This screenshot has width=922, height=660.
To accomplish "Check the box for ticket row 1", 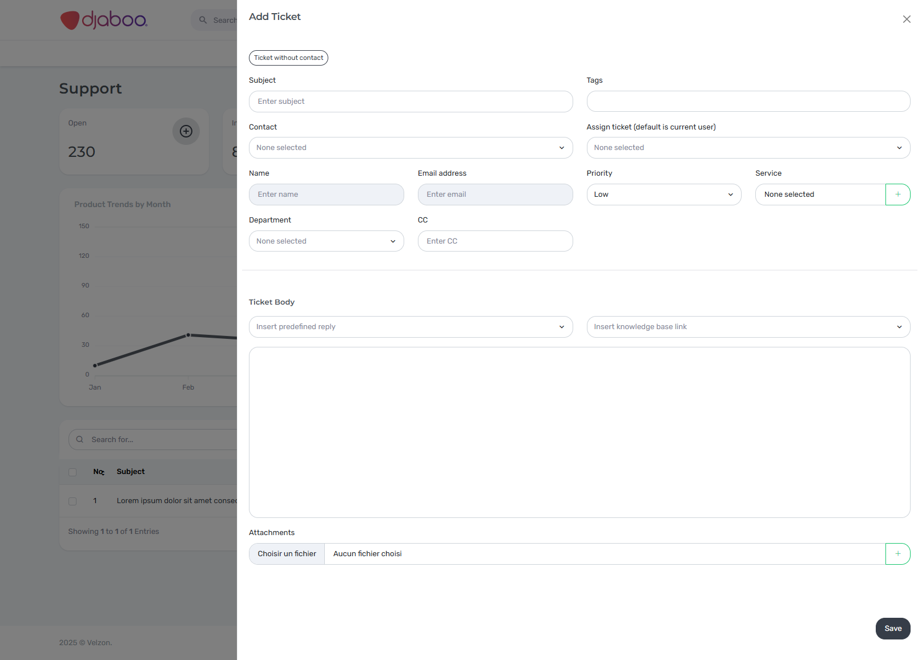I will pyautogui.click(x=73, y=501).
